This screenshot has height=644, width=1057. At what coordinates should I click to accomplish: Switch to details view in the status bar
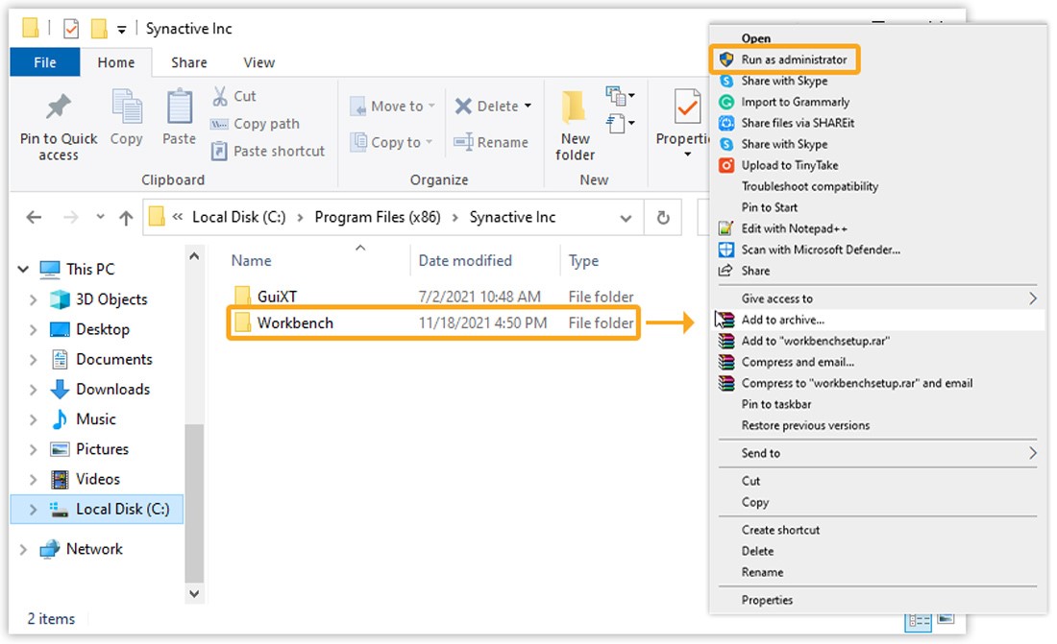(918, 620)
